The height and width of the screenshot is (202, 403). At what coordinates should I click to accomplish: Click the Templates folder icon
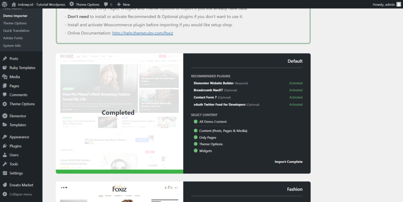pyautogui.click(x=5, y=125)
